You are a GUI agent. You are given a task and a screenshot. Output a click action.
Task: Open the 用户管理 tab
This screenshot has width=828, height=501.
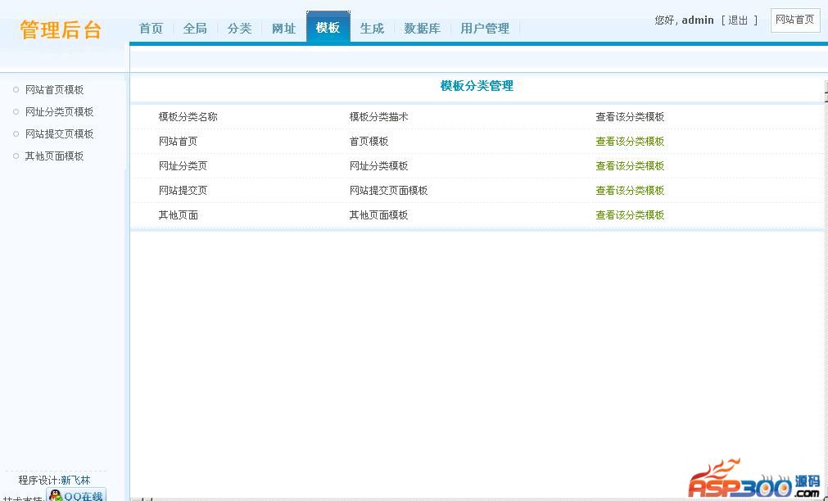coord(484,29)
